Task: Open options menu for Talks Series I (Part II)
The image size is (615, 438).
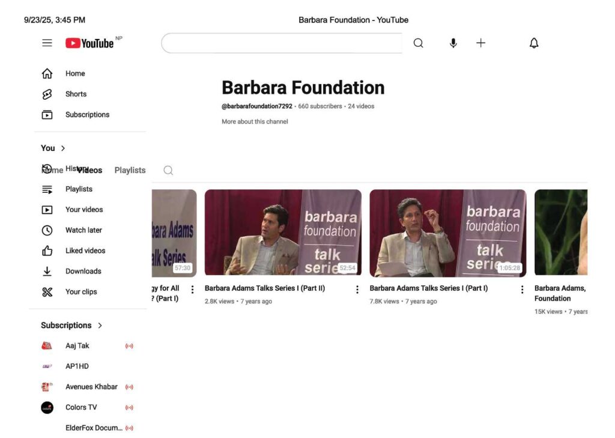Action: [357, 290]
